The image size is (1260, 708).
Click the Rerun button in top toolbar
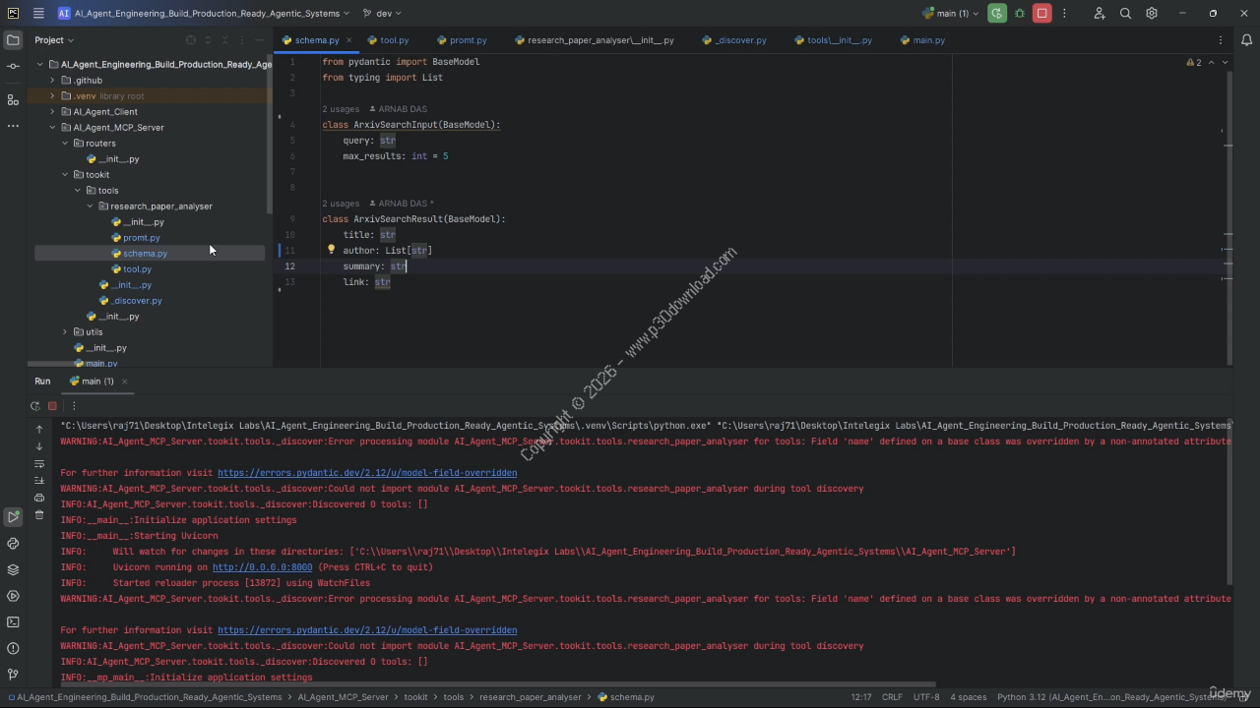pos(997,14)
